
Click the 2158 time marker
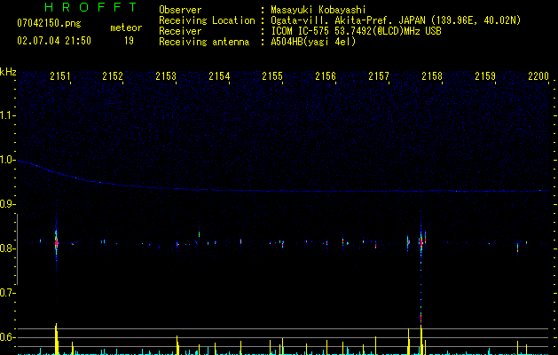[432, 76]
